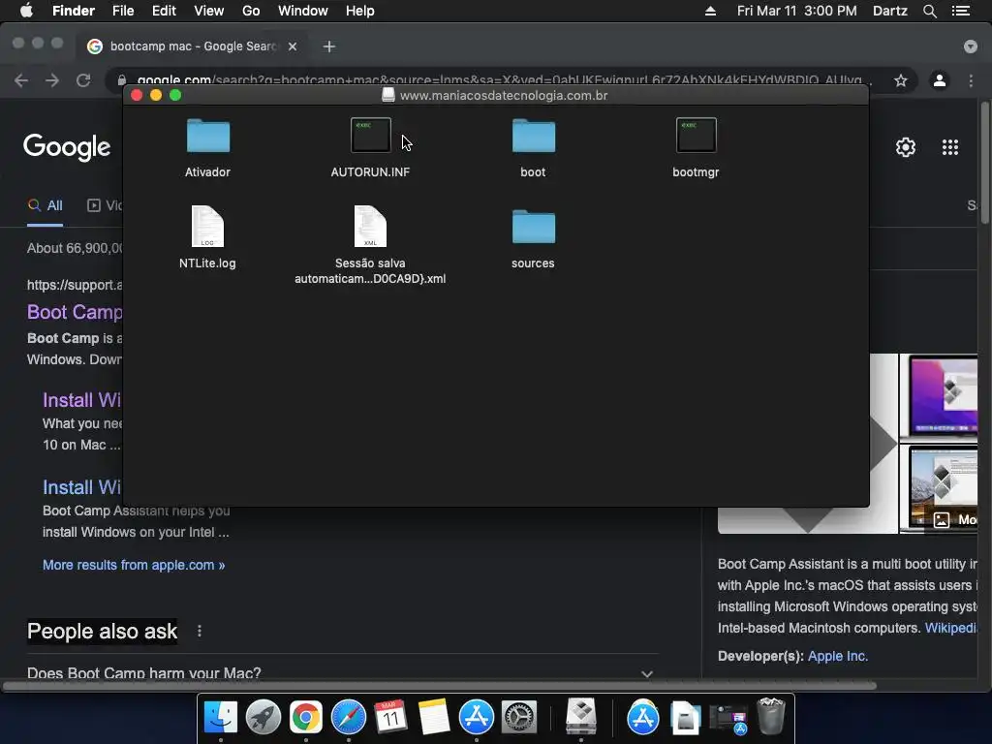Click the Chrome address bar URL
The image size is (992, 744).
point(504,80)
